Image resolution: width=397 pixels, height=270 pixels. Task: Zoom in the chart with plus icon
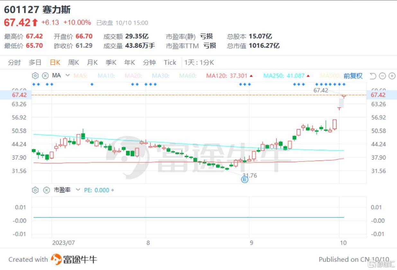point(392,76)
